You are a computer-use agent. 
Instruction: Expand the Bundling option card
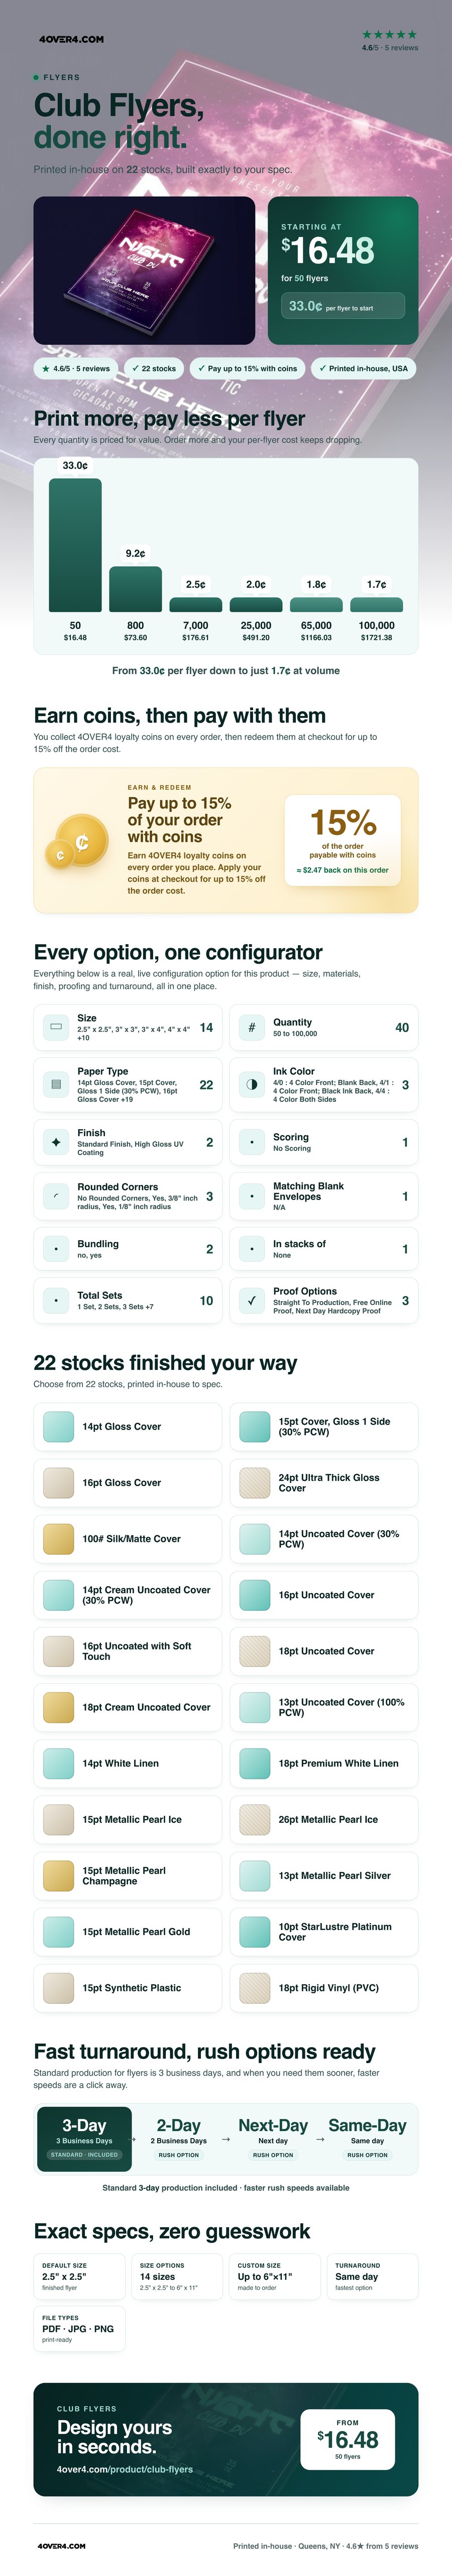(128, 1249)
